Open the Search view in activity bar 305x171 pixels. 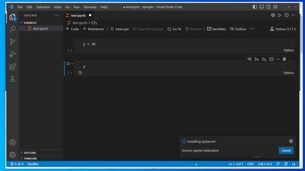(12, 29)
